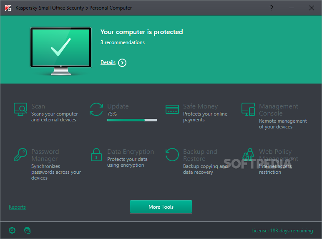
Task: Click the Update progress bar
Action: pyautogui.click(x=132, y=120)
